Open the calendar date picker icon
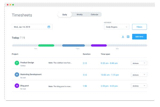160x107 pixels. [x=49, y=27]
